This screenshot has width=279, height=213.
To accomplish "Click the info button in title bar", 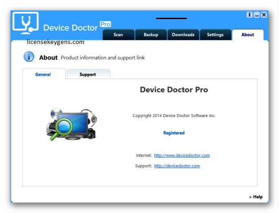I will click(249, 15).
